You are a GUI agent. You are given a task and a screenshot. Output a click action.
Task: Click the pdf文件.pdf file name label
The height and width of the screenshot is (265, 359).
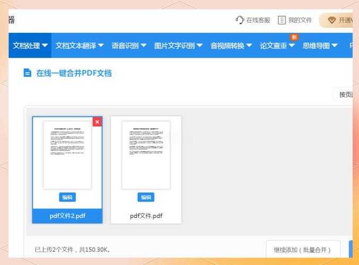(146, 216)
